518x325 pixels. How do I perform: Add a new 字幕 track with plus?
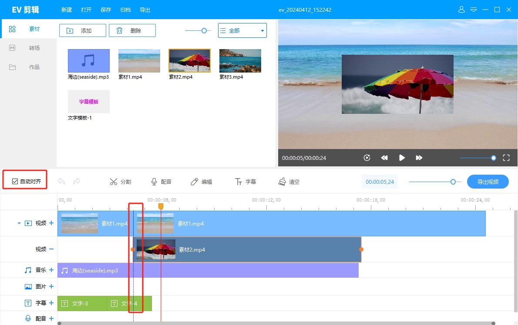click(51, 303)
